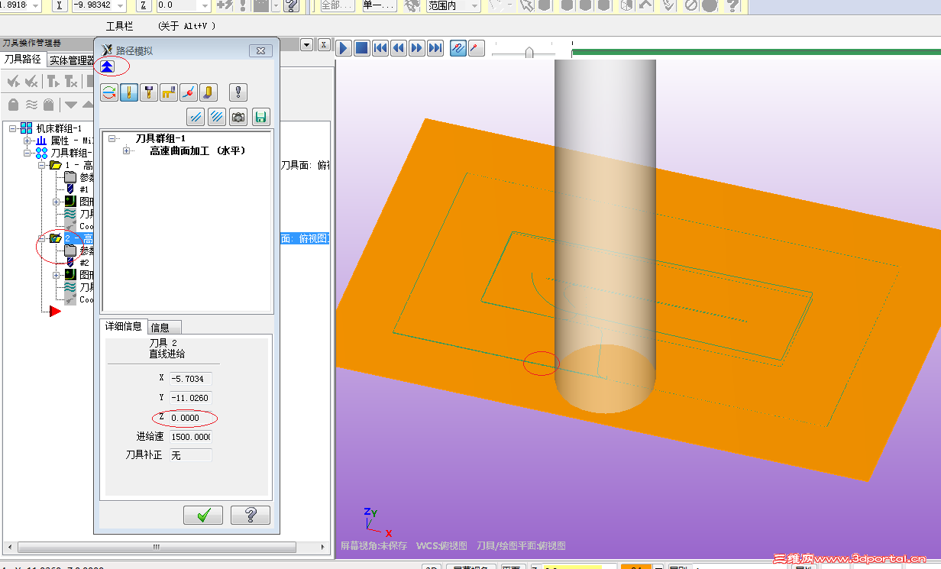Expand the 属性 node in the tree

pyautogui.click(x=27, y=141)
